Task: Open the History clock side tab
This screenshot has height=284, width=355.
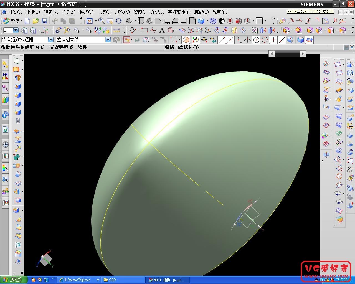Action: pyautogui.click(x=5, y=144)
